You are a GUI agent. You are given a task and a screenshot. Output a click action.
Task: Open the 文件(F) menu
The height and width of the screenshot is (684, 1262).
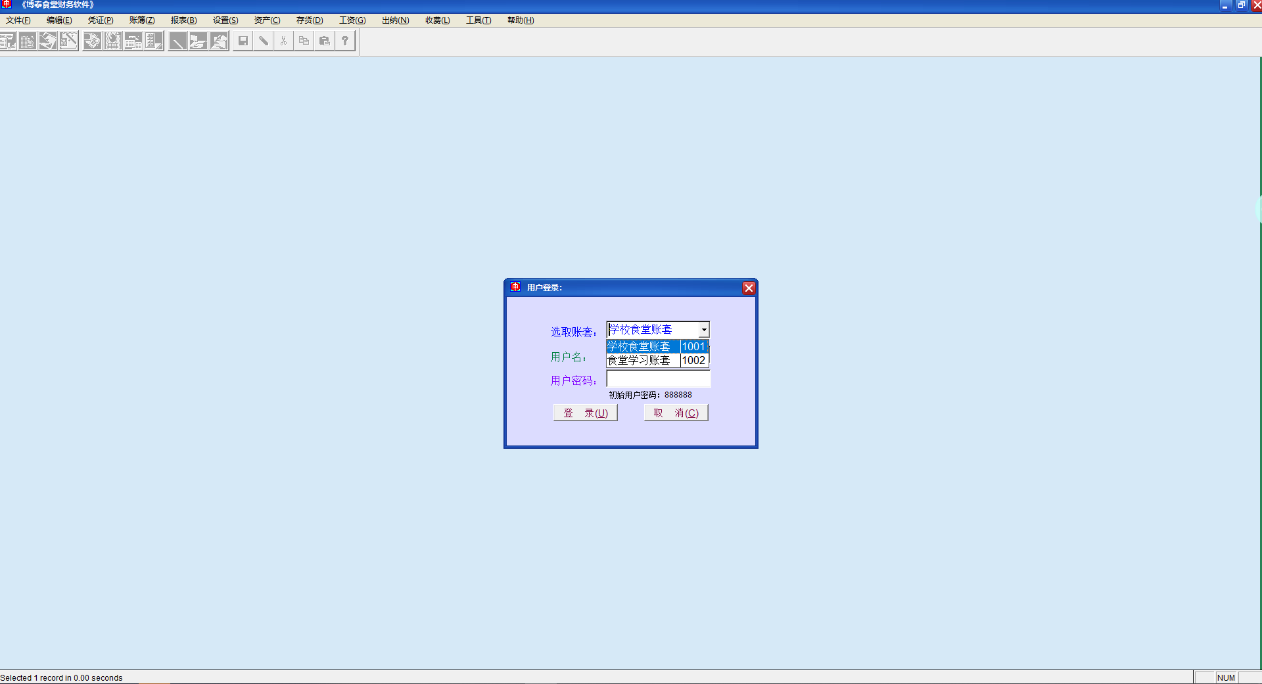coord(18,20)
